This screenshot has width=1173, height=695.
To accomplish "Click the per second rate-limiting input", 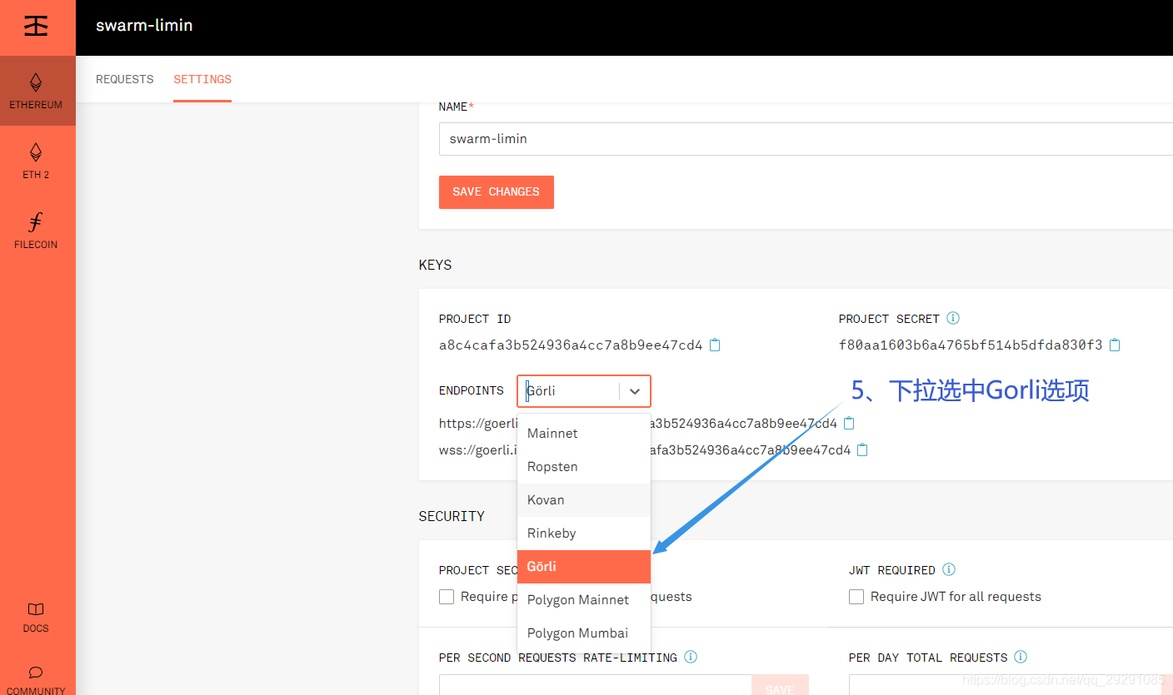I will pos(595,685).
